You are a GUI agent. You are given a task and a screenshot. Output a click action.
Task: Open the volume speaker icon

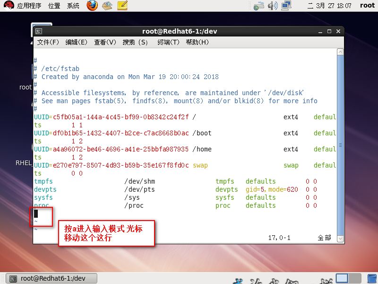pos(273,6)
